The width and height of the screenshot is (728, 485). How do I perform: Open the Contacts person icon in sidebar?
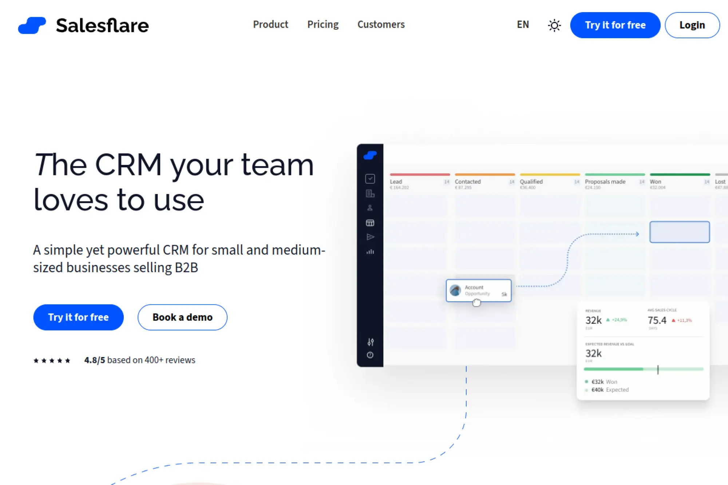coord(370,208)
